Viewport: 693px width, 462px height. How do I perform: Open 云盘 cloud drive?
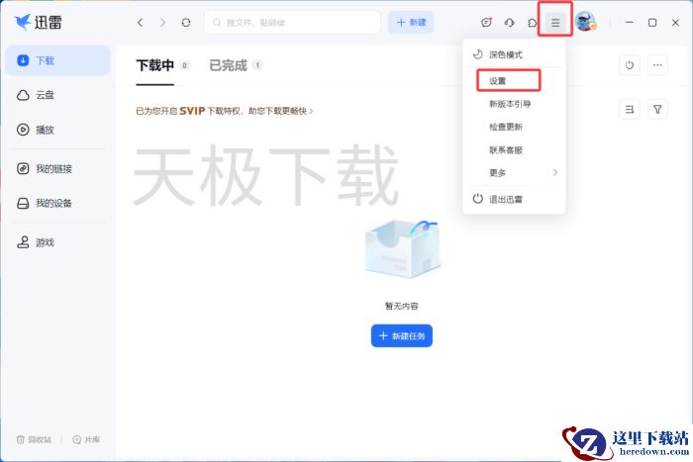57,95
